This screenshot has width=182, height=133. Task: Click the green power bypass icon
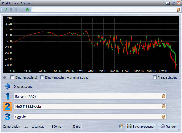point(27,10)
